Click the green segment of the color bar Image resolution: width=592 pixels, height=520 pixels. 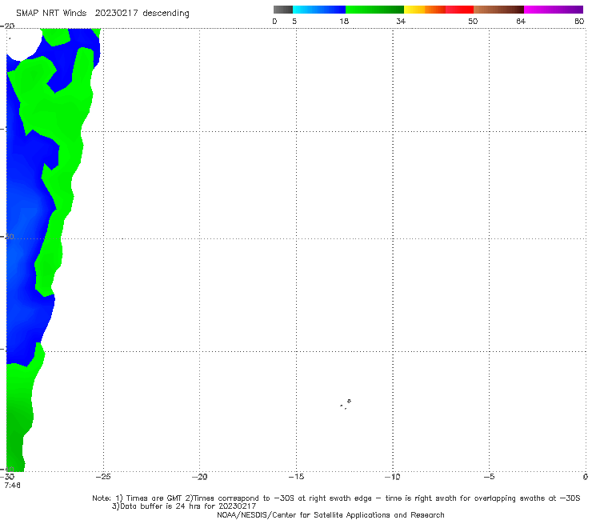(374, 10)
